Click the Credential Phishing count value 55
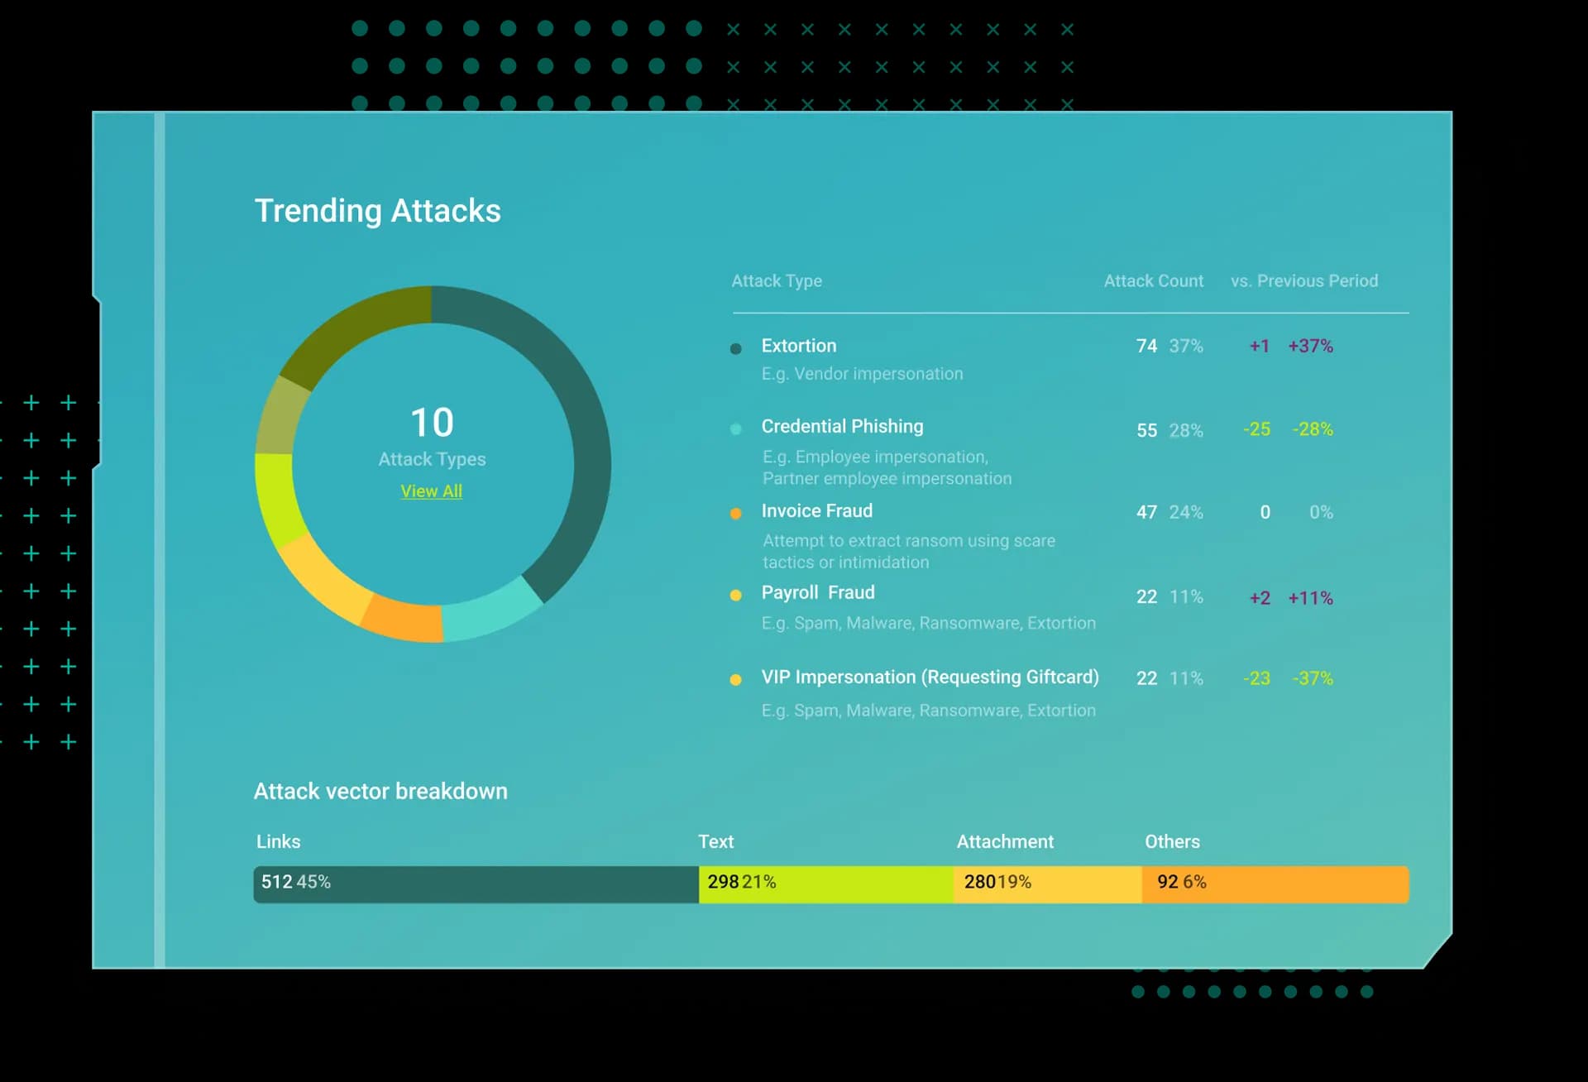The height and width of the screenshot is (1082, 1588). tap(1146, 430)
